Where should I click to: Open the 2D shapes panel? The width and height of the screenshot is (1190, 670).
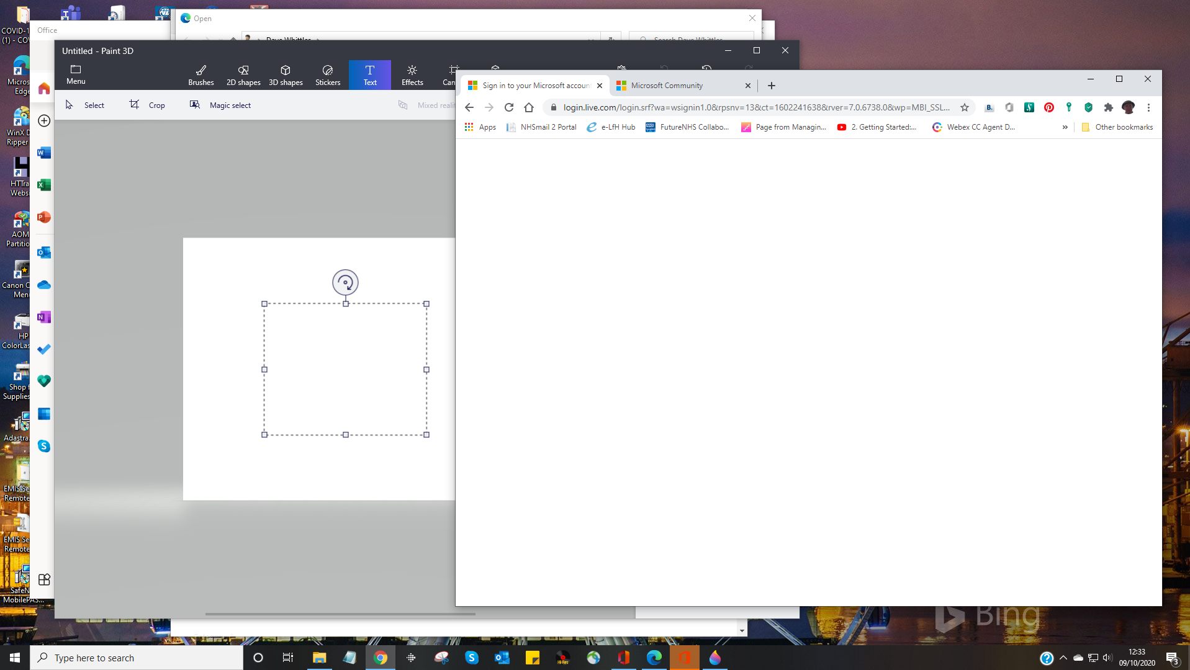click(242, 74)
